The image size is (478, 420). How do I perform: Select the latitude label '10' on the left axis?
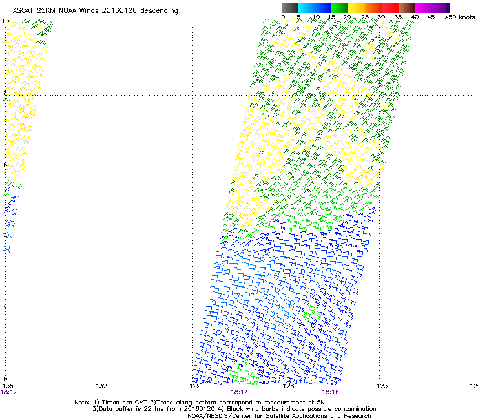(5, 21)
